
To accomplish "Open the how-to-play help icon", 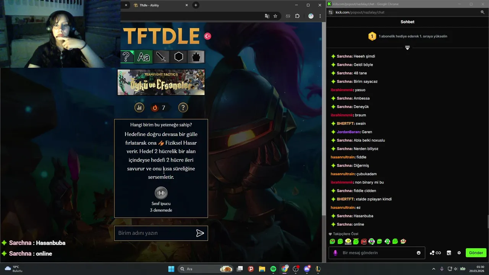I will [183, 108].
